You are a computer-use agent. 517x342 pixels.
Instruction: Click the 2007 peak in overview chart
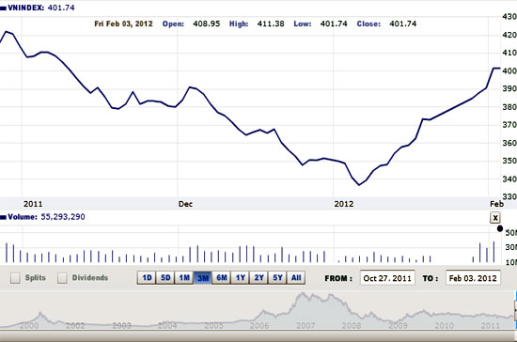point(303,293)
